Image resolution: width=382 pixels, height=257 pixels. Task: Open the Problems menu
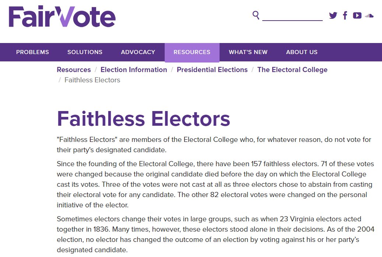coord(32,52)
